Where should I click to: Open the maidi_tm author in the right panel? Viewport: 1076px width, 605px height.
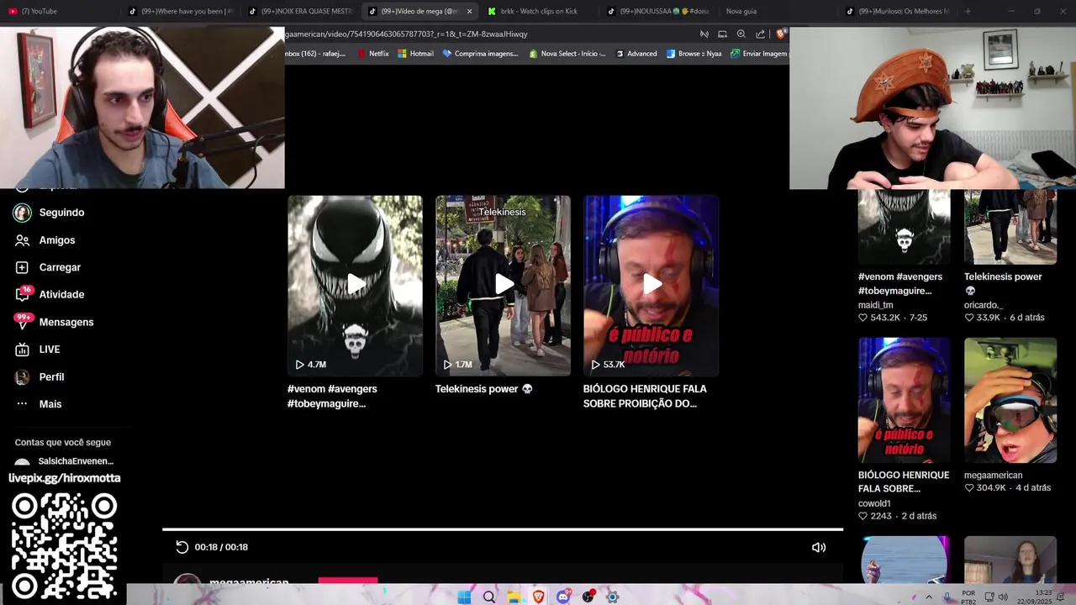[876, 305]
